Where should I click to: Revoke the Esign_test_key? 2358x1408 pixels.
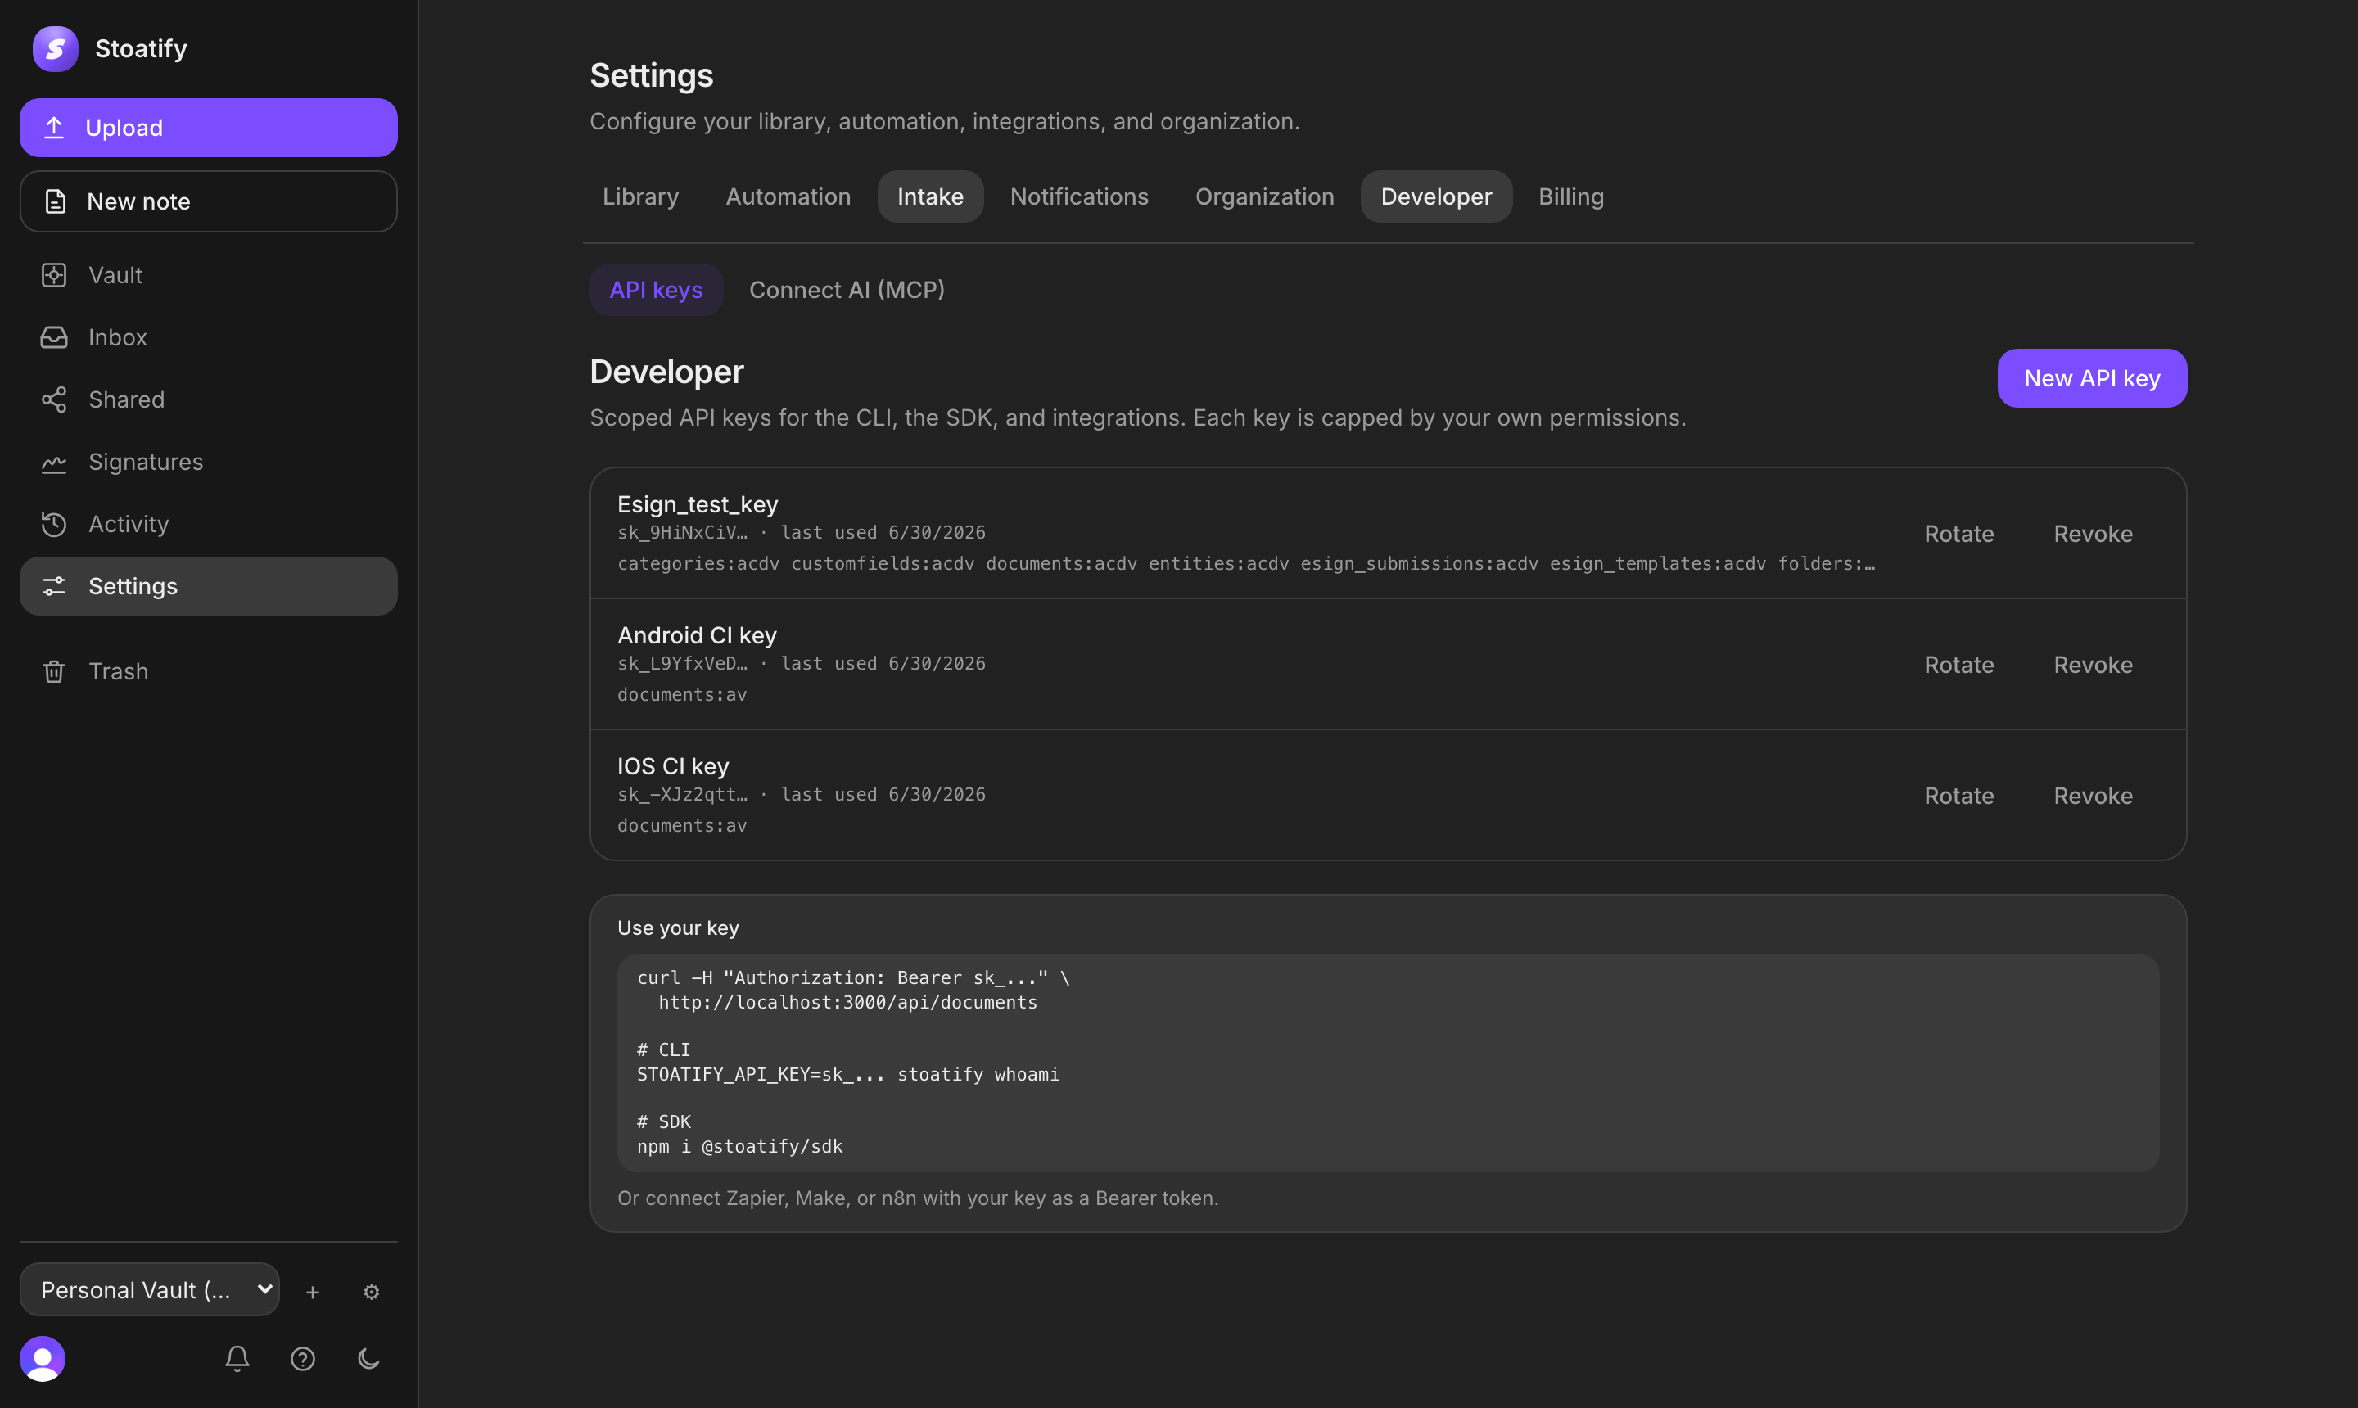(x=2094, y=533)
